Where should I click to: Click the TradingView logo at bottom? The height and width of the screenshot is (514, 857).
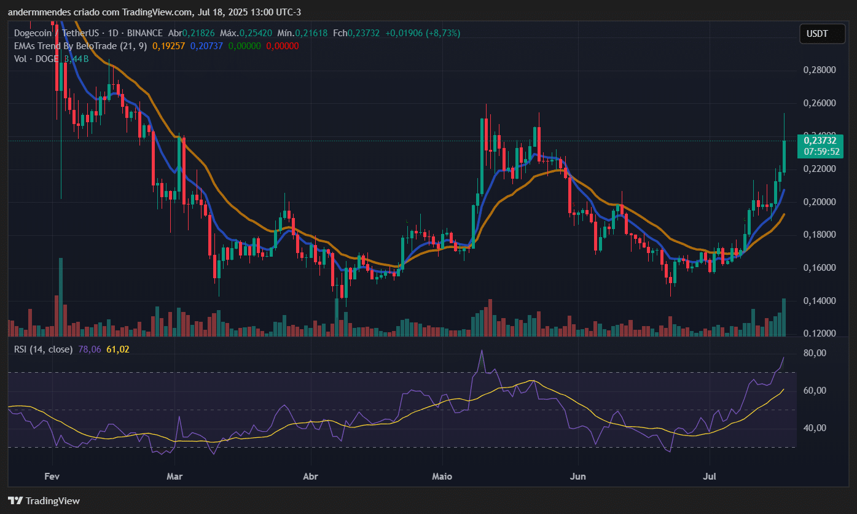[44, 500]
